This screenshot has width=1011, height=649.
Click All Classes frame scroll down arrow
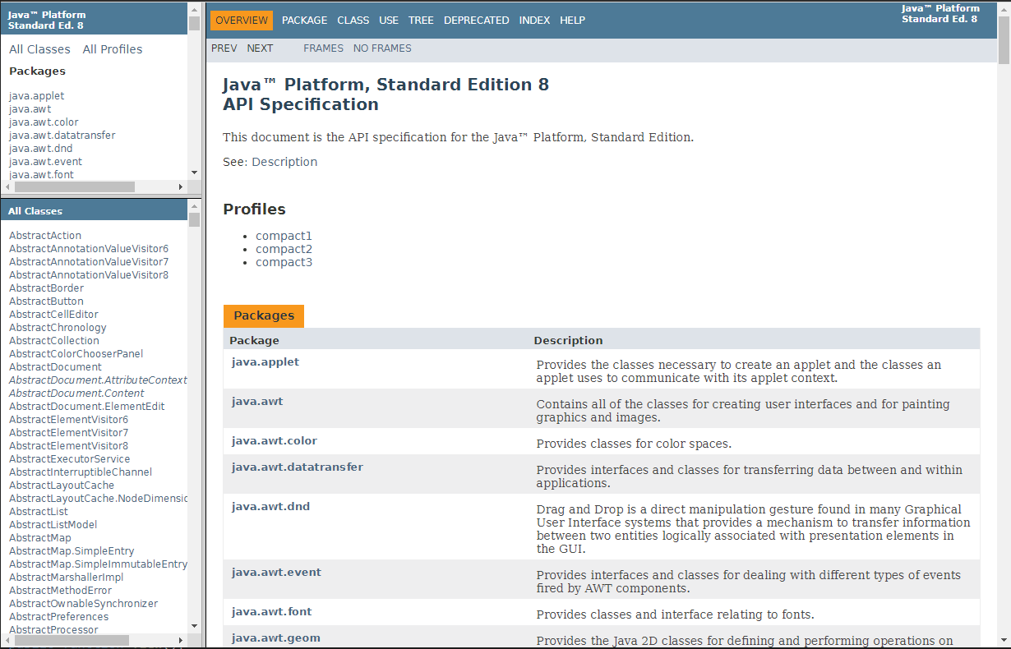(195, 626)
